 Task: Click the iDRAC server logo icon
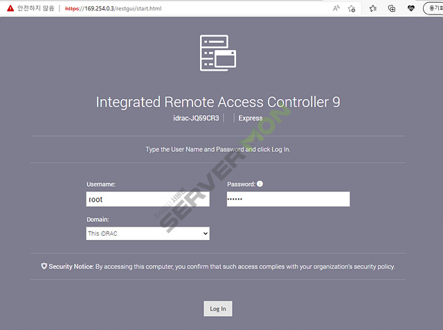[x=218, y=53]
